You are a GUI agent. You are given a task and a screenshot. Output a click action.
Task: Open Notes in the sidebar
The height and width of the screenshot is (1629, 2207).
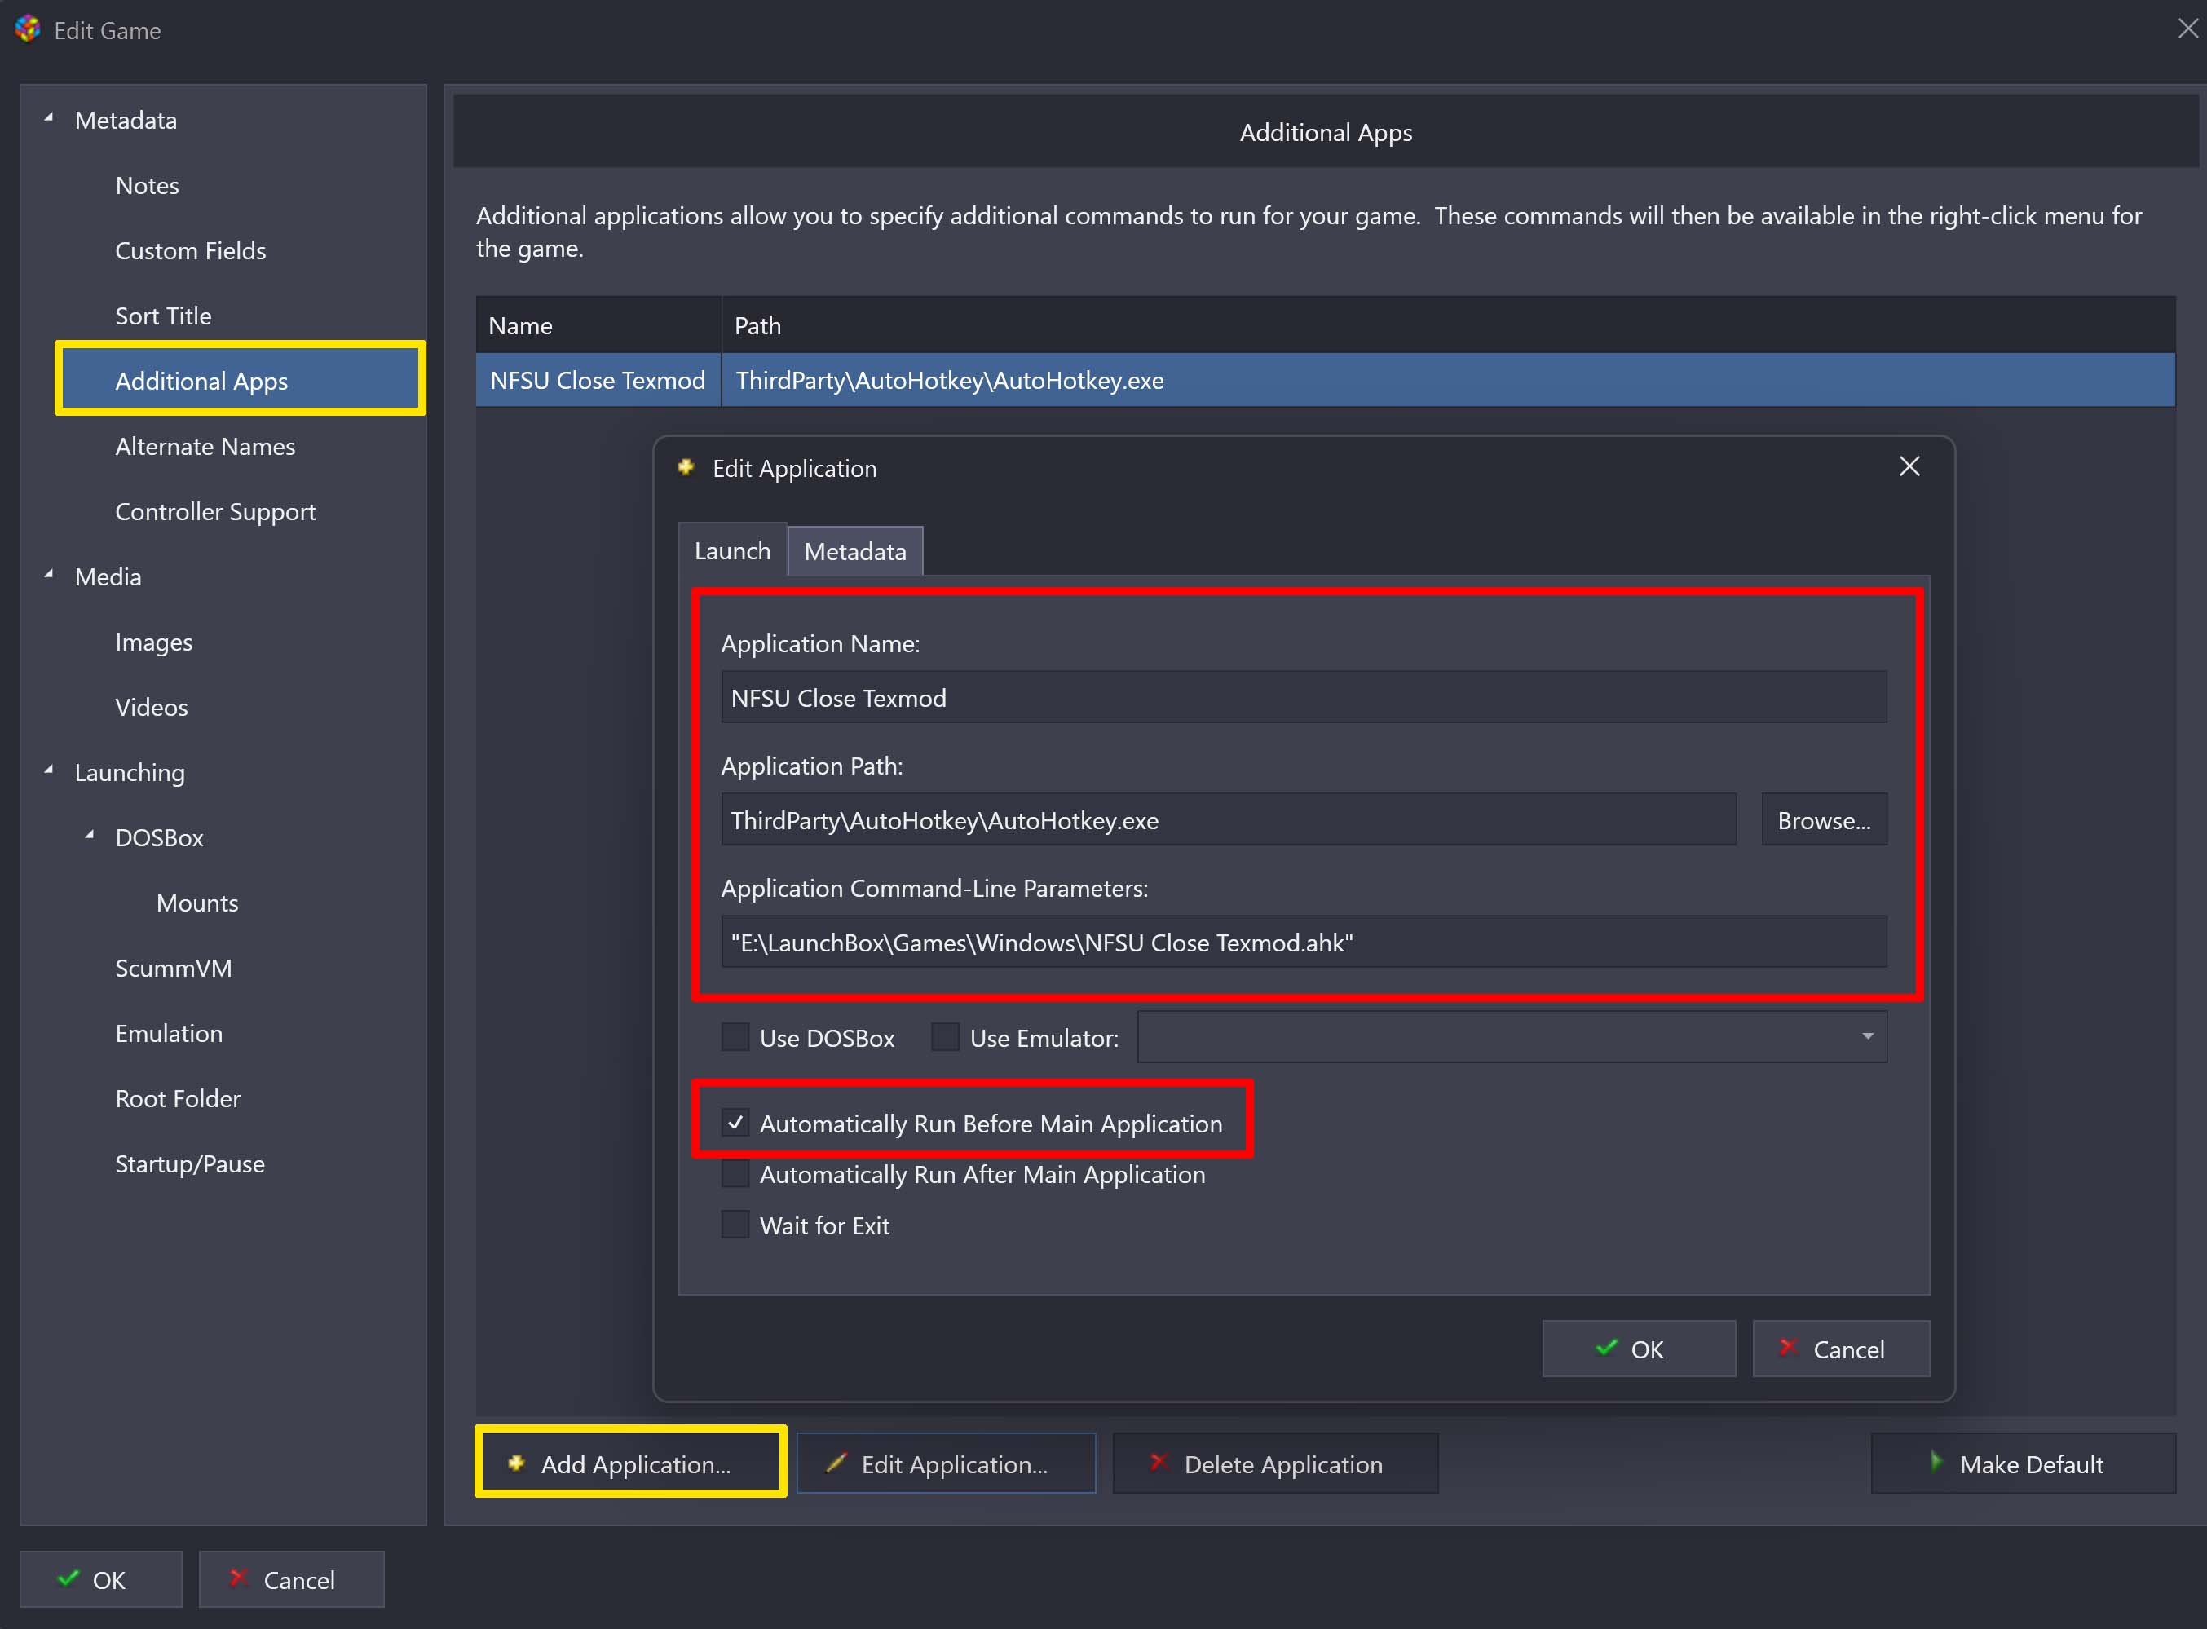(147, 185)
